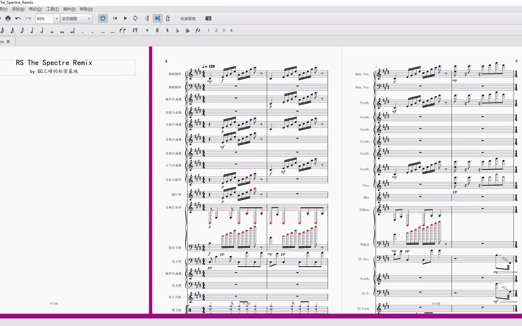Screen dimensions: 522x326
Task: Toggle rest input
Action: [x=135, y=31]
